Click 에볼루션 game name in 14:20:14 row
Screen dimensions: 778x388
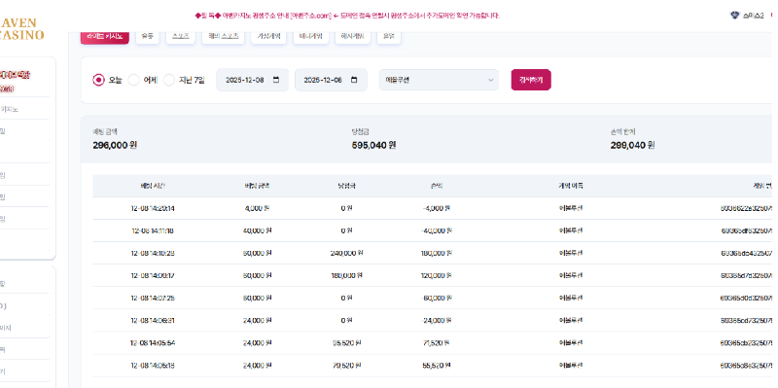[x=571, y=208]
